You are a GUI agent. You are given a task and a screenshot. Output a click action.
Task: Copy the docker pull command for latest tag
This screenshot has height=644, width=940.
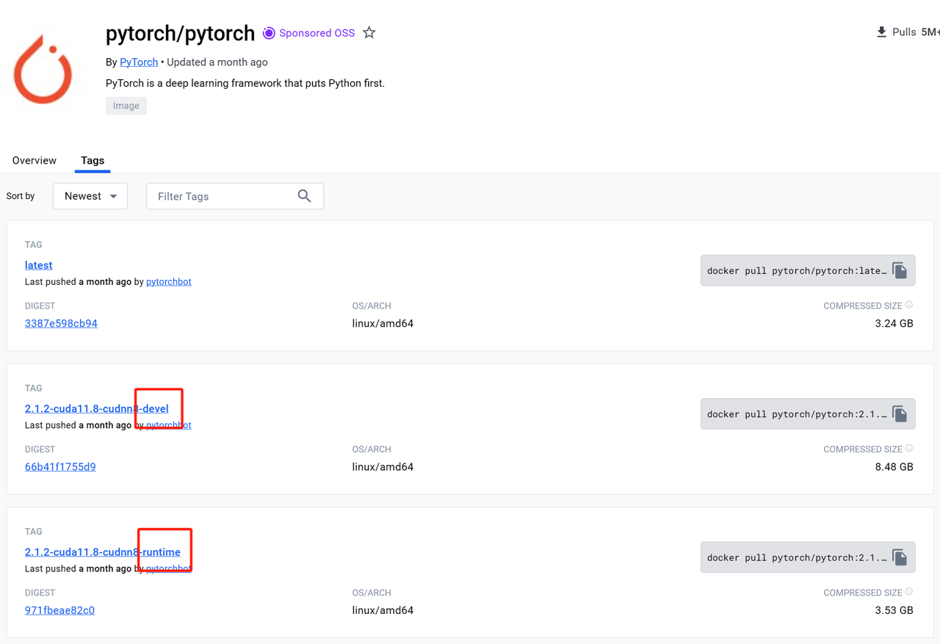(x=900, y=270)
